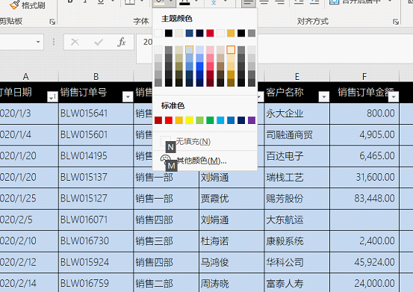Image resolution: width=413 pixels, height=292 pixels.
Task: Pick standard color bright red
Action: click(169, 120)
